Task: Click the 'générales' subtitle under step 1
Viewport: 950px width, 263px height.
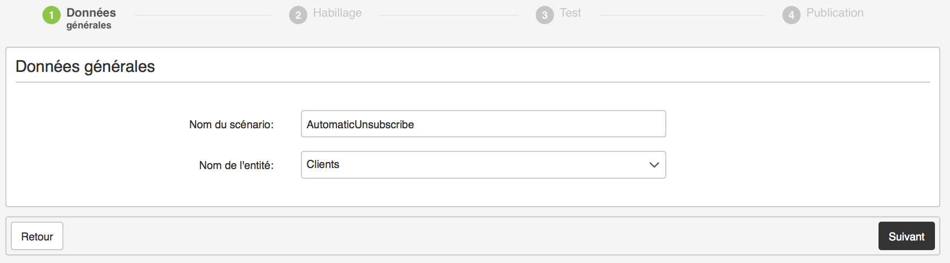Action: click(x=89, y=25)
